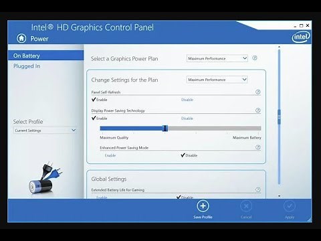This screenshot has height=241, width=321.
Task: Enable Panel Self-Refresh
Action: coord(100,100)
